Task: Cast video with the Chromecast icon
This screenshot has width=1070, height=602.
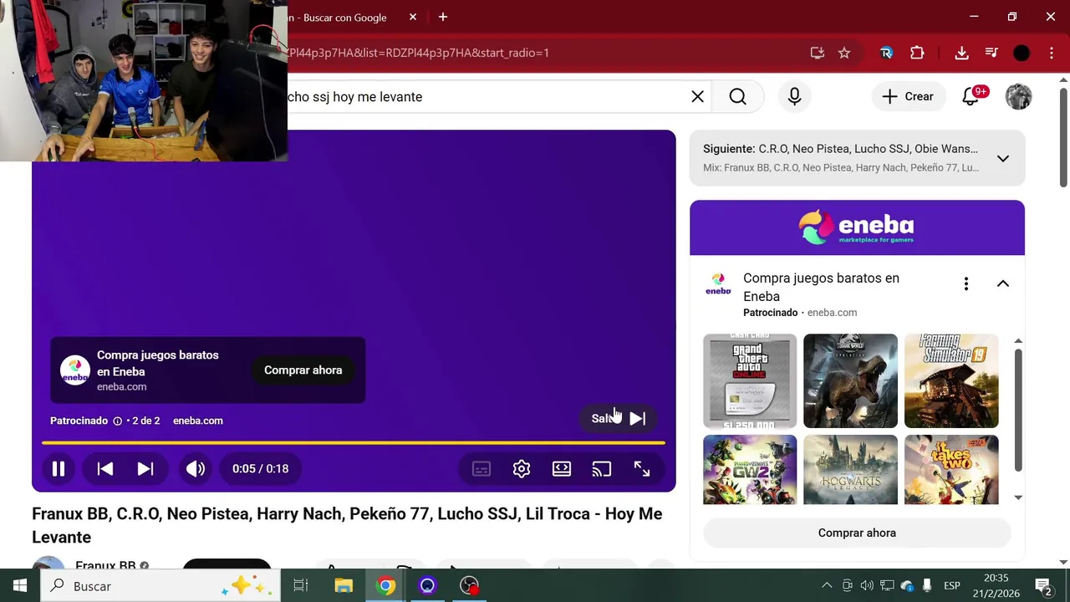Action: pyautogui.click(x=602, y=469)
